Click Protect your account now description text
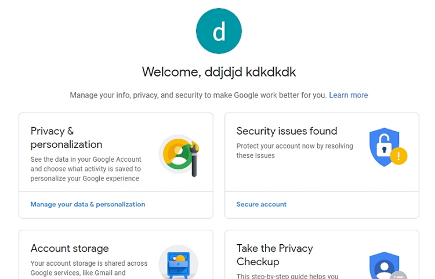The height and width of the screenshot is (279, 435). (295, 151)
